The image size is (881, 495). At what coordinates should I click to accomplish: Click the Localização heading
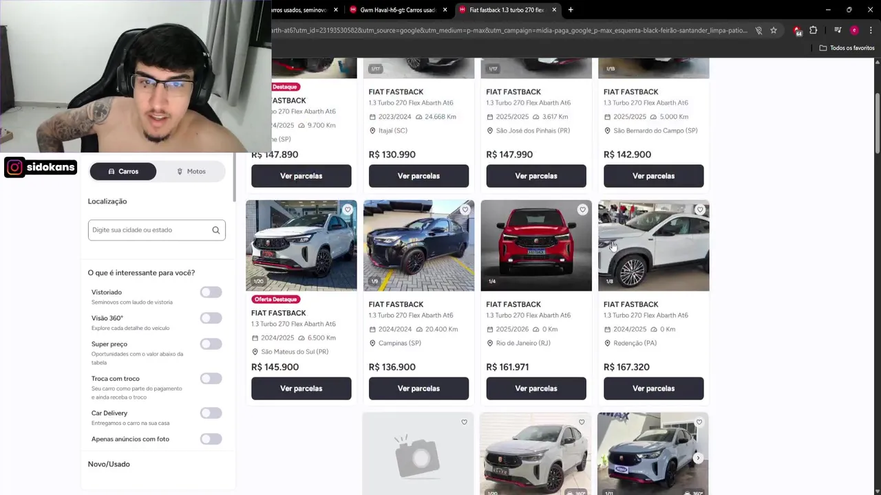(x=107, y=201)
